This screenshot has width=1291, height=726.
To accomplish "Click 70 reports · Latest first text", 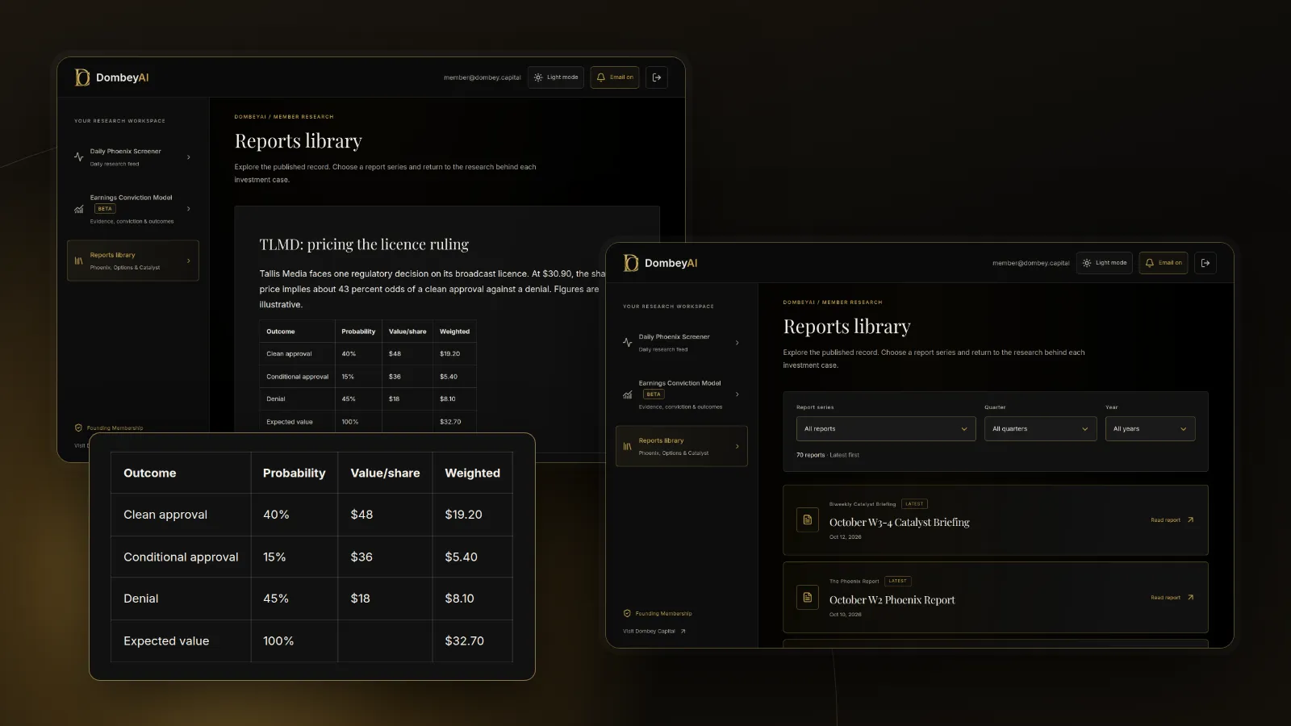I will point(828,455).
